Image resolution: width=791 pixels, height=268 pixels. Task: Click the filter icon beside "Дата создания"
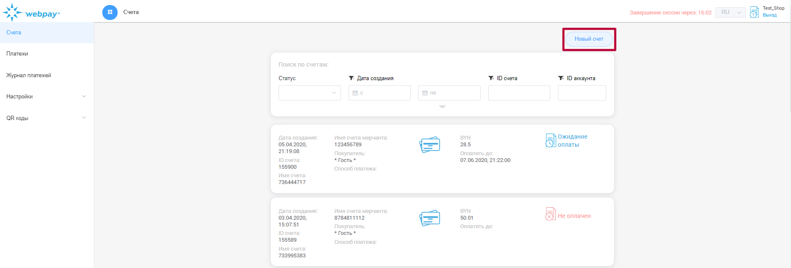pyautogui.click(x=351, y=78)
